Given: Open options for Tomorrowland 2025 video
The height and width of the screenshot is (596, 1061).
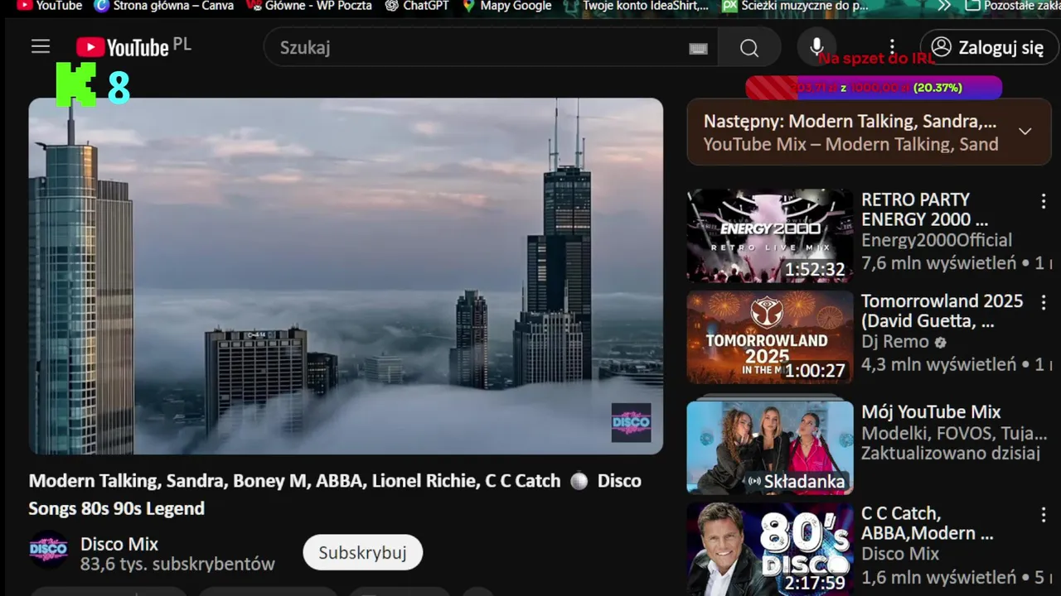Looking at the screenshot, I should pos(1043,302).
